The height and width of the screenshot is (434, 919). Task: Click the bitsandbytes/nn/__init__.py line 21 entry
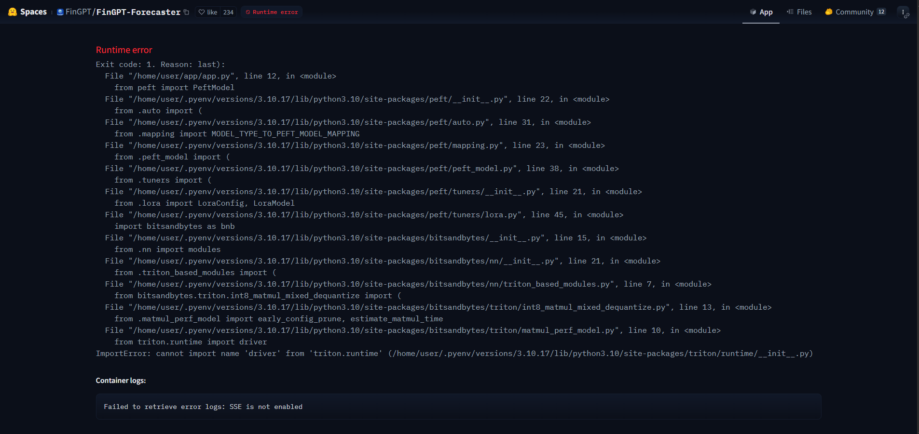[x=383, y=261]
